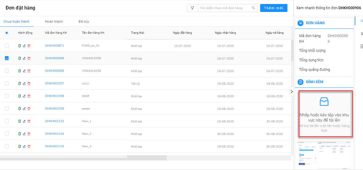Open order link DHKH001154
Screen dimensions: 363x170
pos(54,134)
